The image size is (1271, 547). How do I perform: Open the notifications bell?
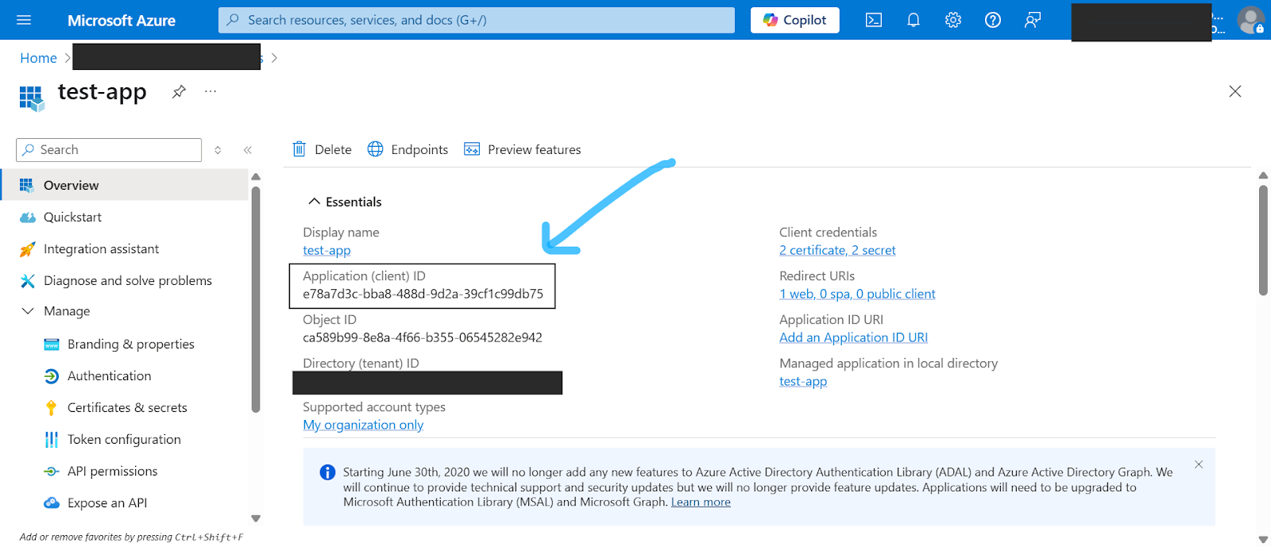click(914, 20)
